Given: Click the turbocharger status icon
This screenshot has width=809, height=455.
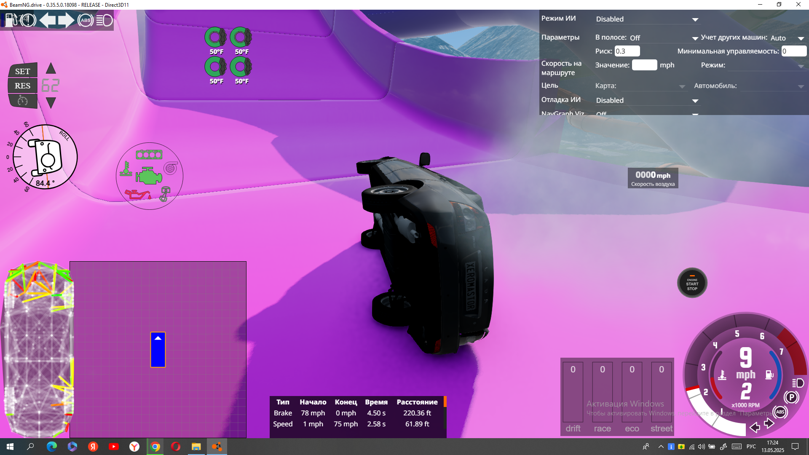Looking at the screenshot, I should tap(170, 168).
